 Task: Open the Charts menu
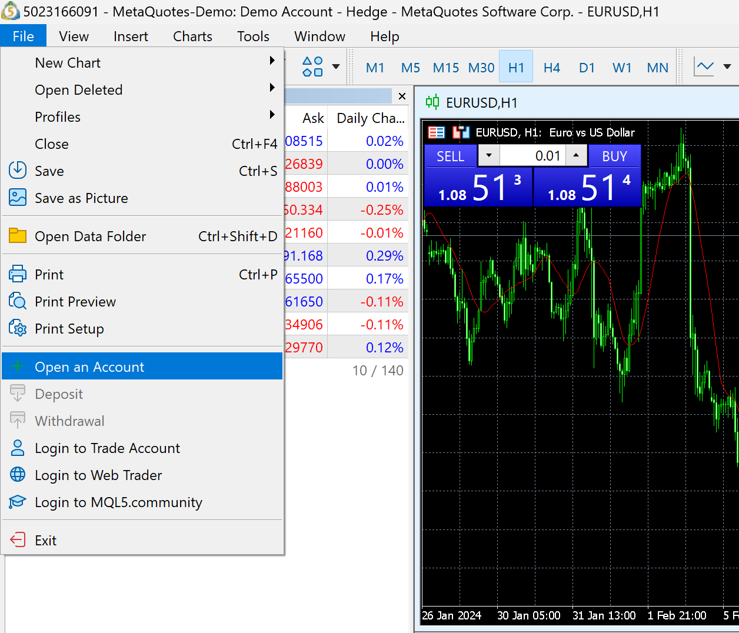192,36
